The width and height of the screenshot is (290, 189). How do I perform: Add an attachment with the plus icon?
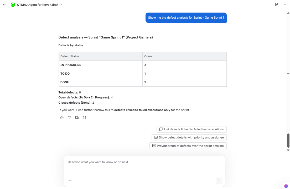click(x=70, y=181)
